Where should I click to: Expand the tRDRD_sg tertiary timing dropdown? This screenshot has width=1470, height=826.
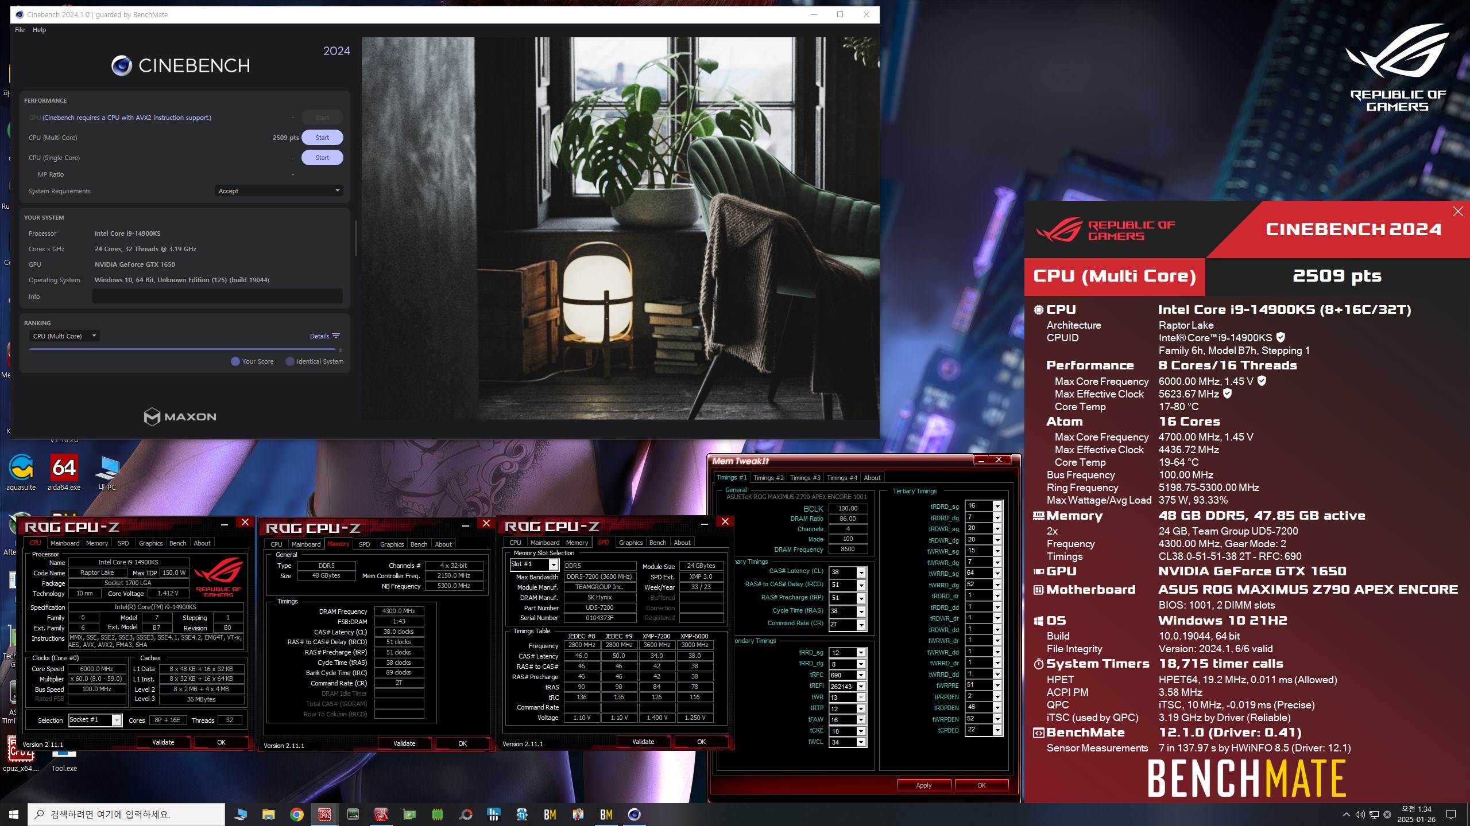point(997,506)
